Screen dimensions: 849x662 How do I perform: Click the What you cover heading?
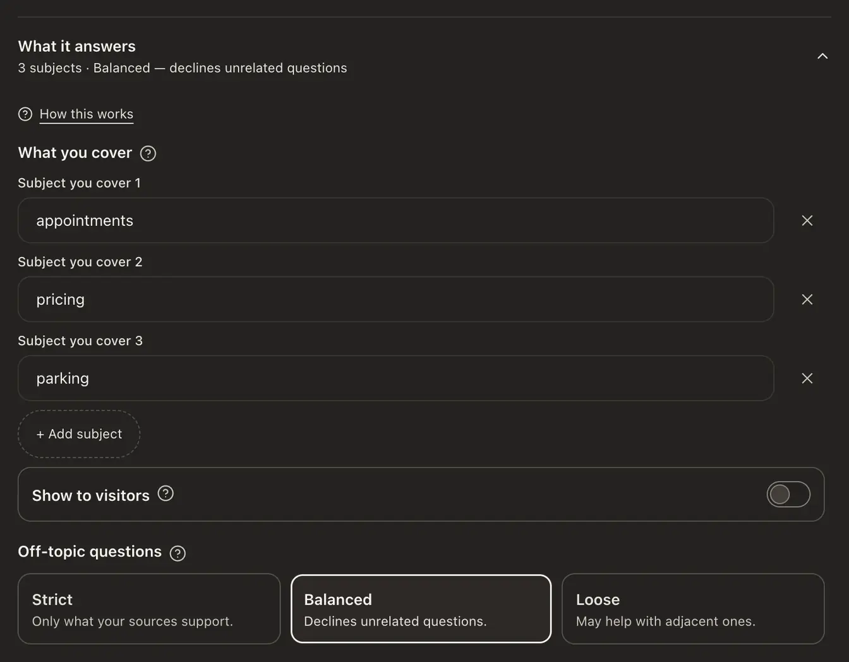coord(75,153)
